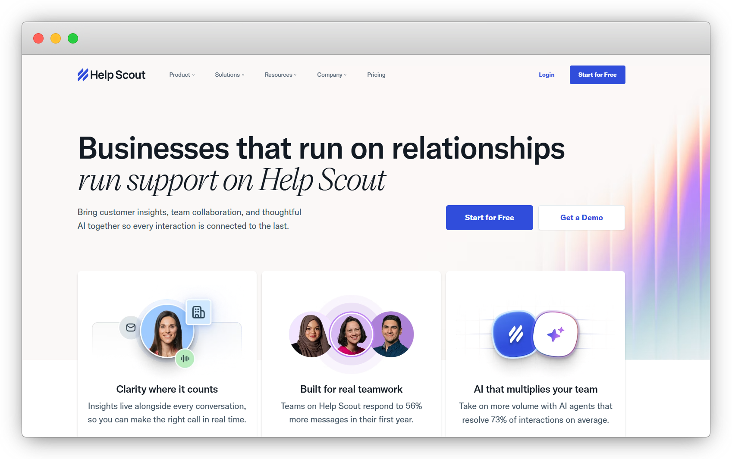Click the hero Start for Free button
Screen dimensions: 732x459
pos(490,218)
